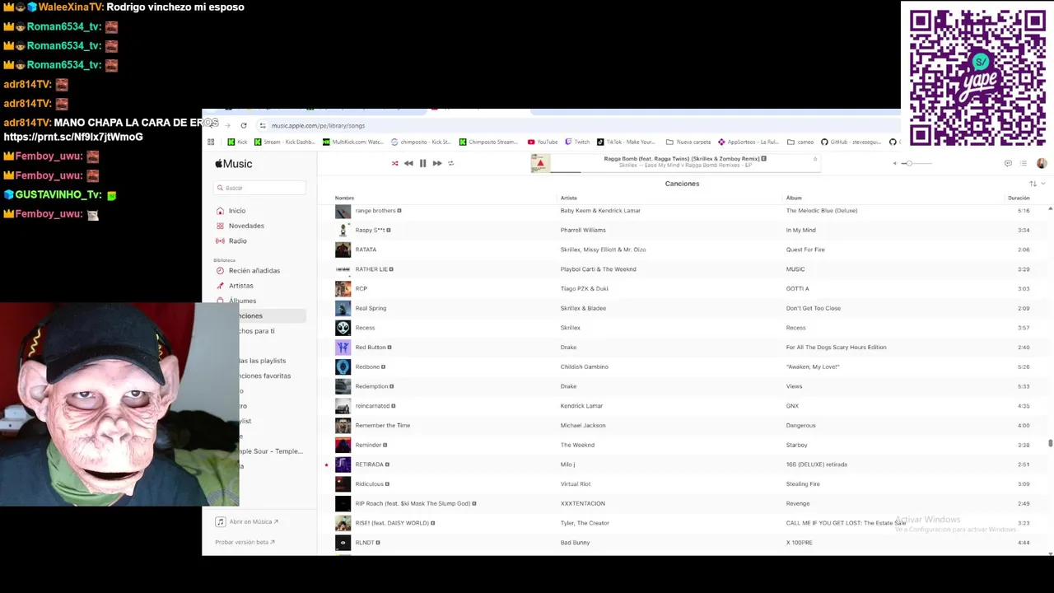Screen dimensions: 1054x593
Task: Open album "Awaken, My Love!"
Action: click(813, 367)
